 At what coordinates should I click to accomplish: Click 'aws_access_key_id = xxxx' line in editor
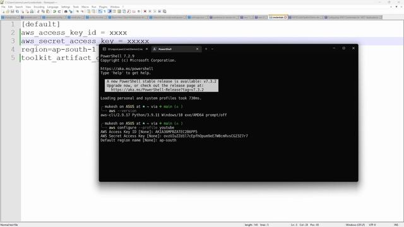tap(74, 33)
